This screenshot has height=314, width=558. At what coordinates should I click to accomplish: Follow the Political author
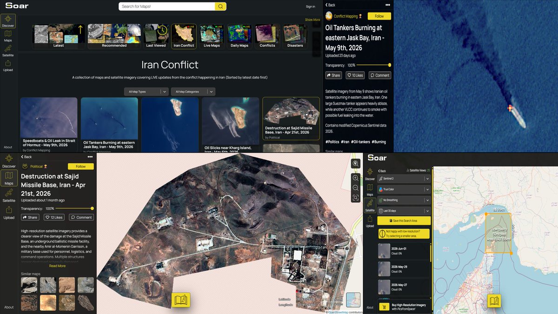pos(80,166)
